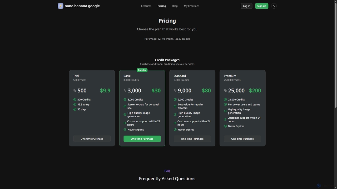This screenshot has height=189, width=337.
Task: Click Never Expires checkmark in Basic card
Action: point(125,130)
